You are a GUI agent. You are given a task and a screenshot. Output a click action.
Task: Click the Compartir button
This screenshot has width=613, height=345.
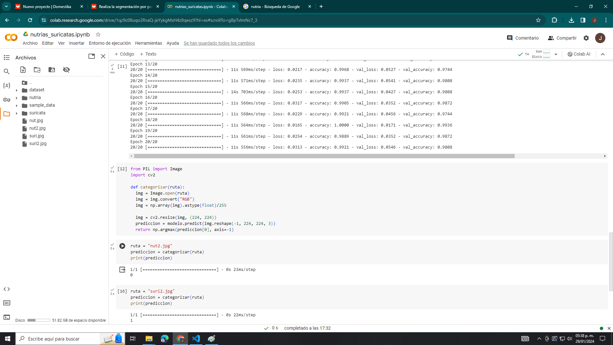click(x=562, y=38)
